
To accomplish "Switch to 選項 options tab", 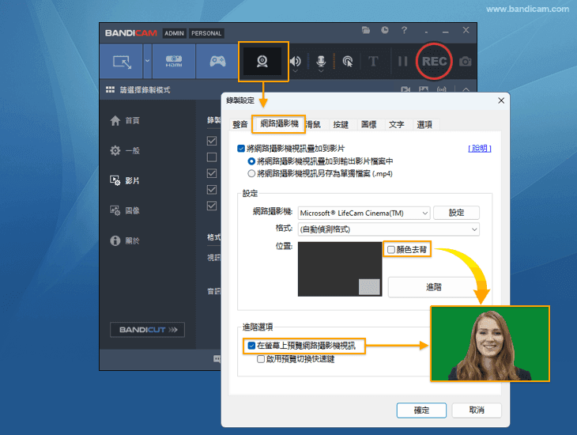I will (424, 124).
